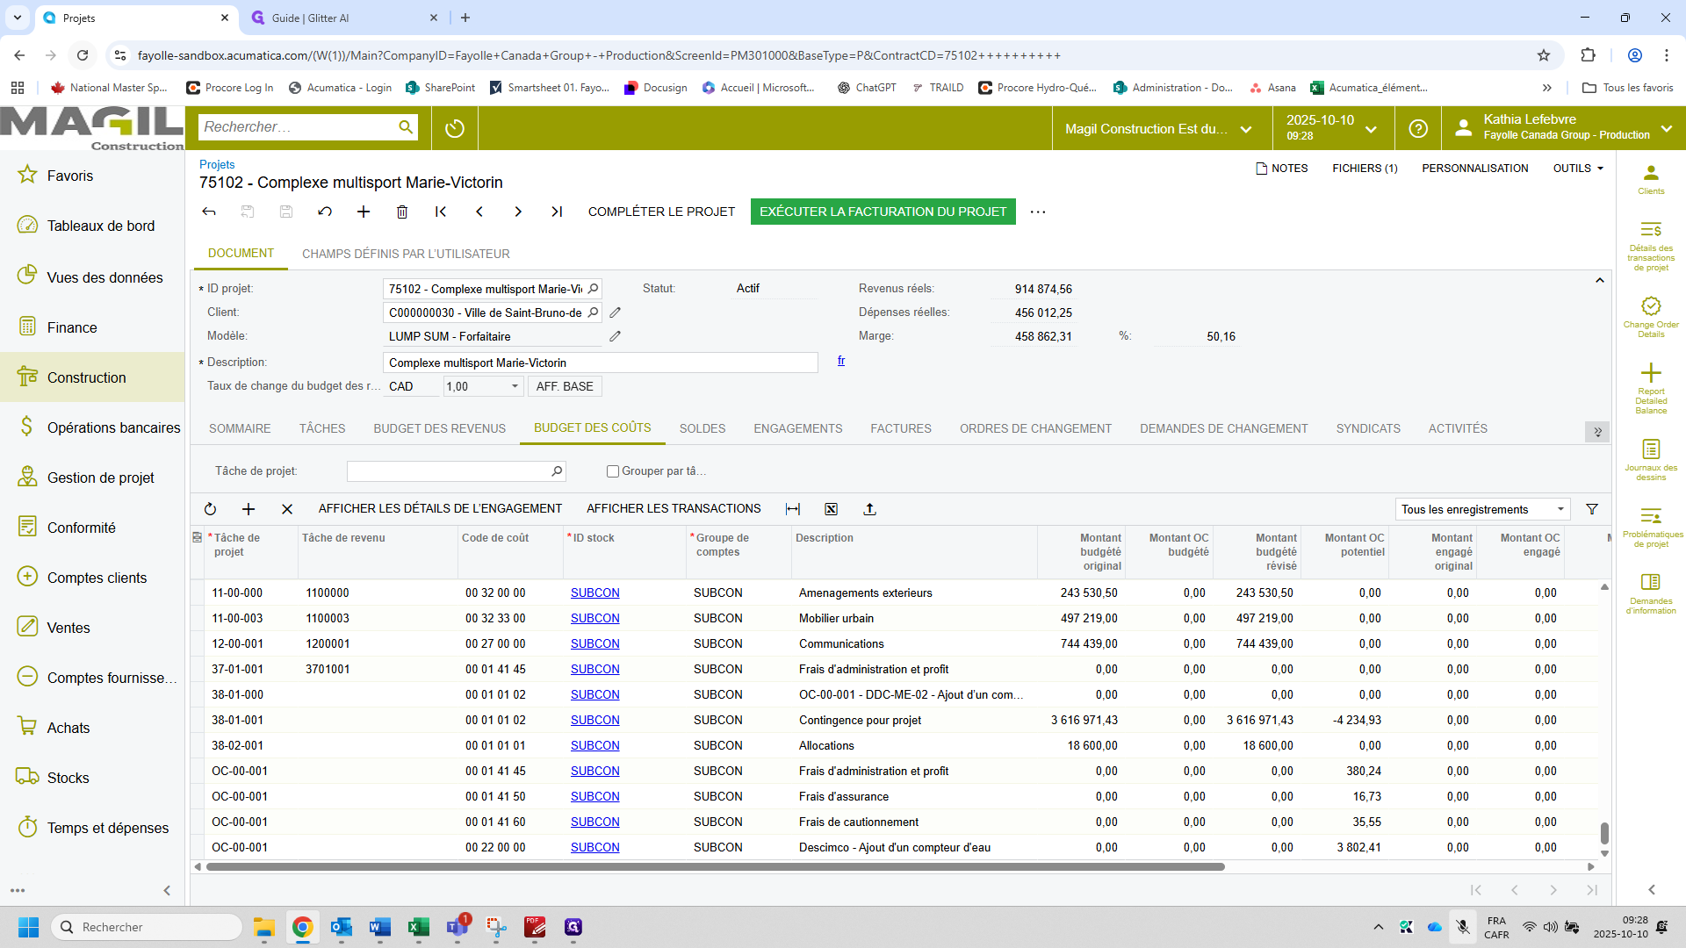
Task: Open the BUDGET DES REVENUS tab
Action: point(439,428)
